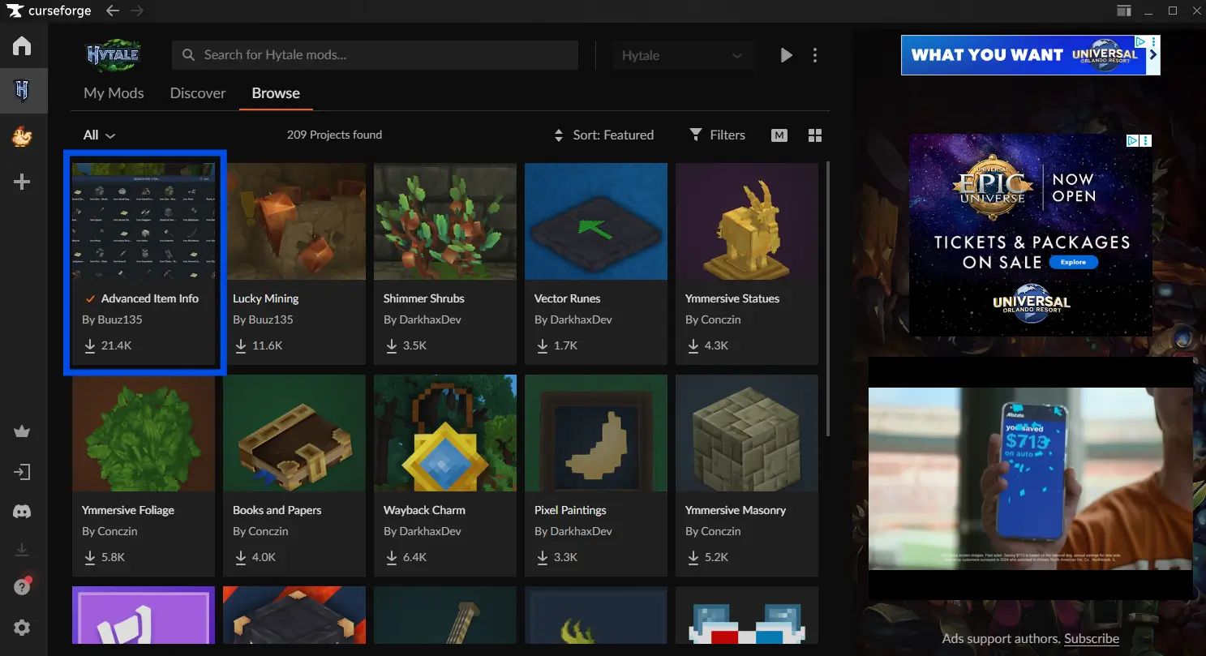Add a new game with the plus icon
Viewport: 1206px width, 656px height.
tap(22, 182)
